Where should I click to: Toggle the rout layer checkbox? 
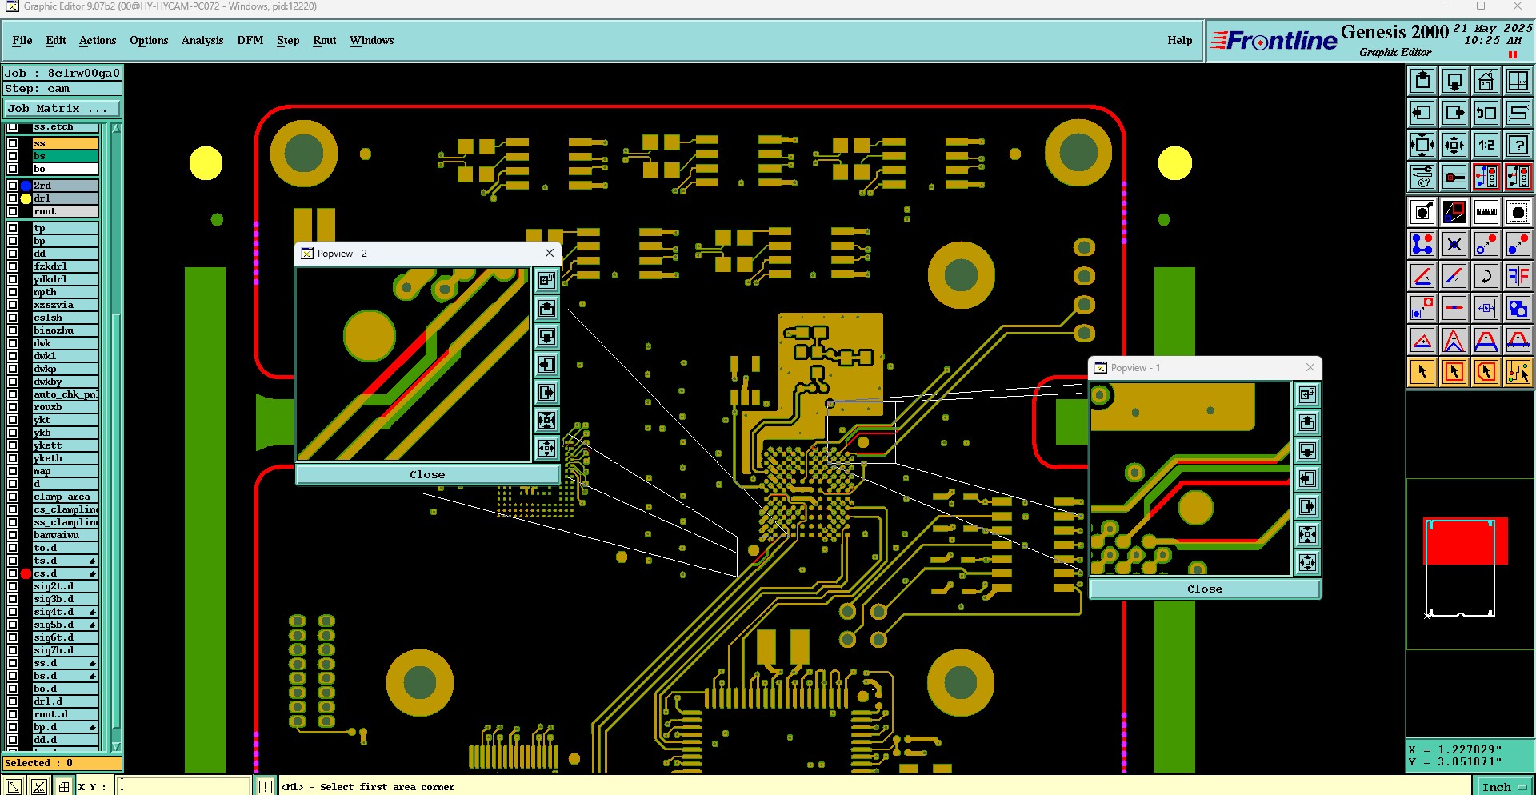tap(13, 211)
